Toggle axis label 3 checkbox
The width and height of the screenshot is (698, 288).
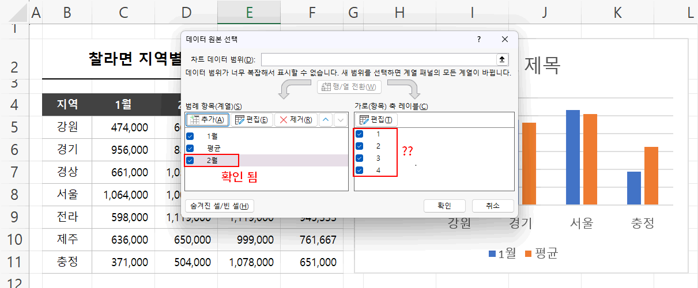[360, 158]
